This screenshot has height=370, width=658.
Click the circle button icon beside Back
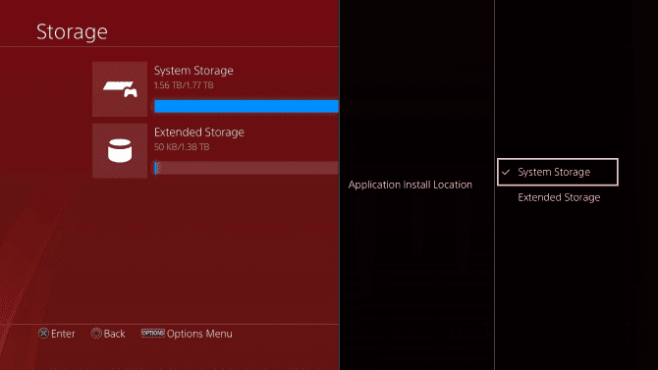96,333
